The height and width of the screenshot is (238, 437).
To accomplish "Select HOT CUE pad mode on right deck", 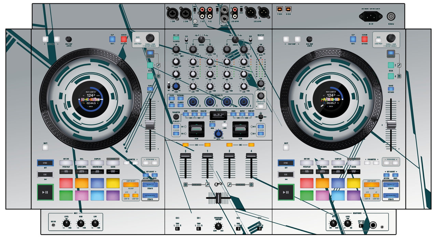I will [307, 163].
